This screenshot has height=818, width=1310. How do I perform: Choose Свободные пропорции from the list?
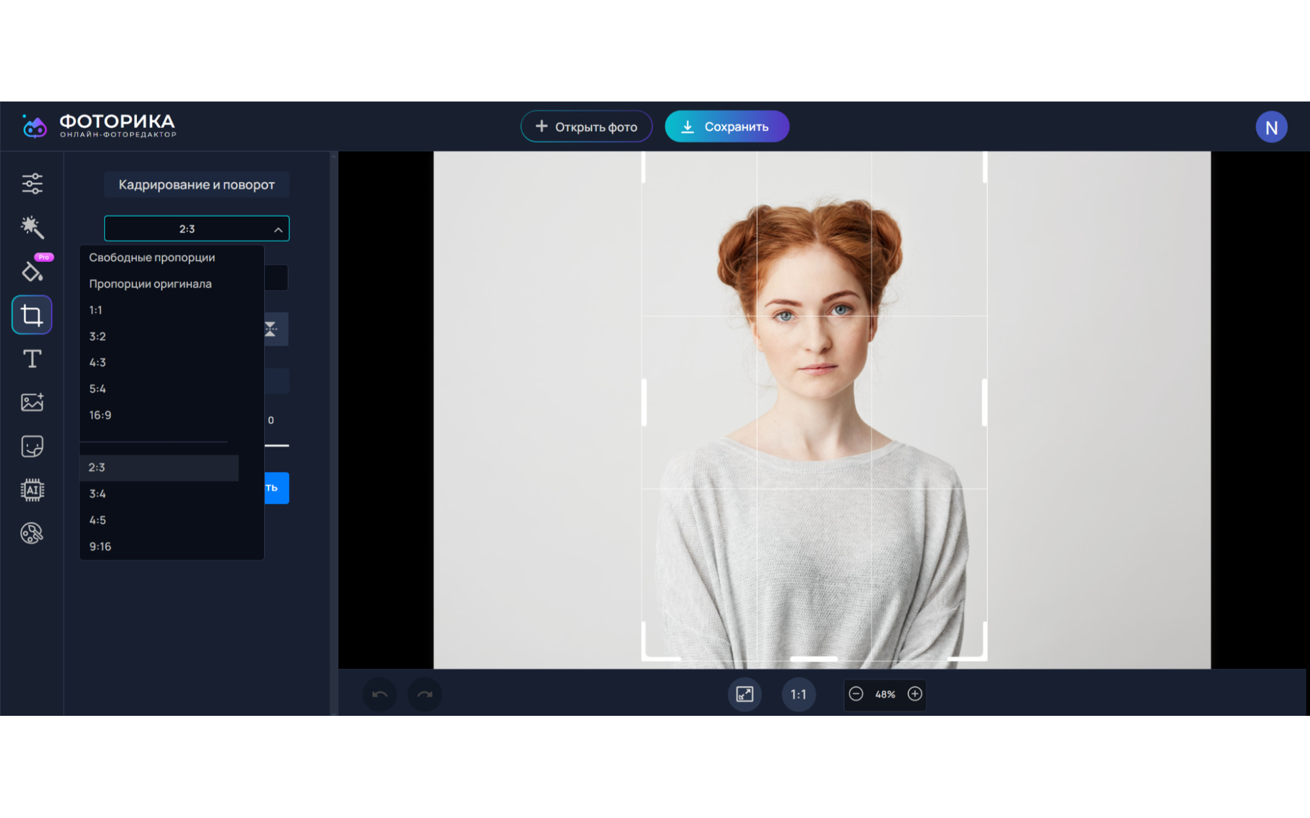coord(152,257)
